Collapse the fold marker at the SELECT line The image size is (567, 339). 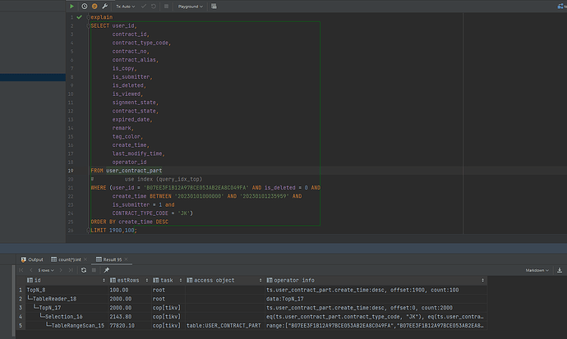[88, 25]
